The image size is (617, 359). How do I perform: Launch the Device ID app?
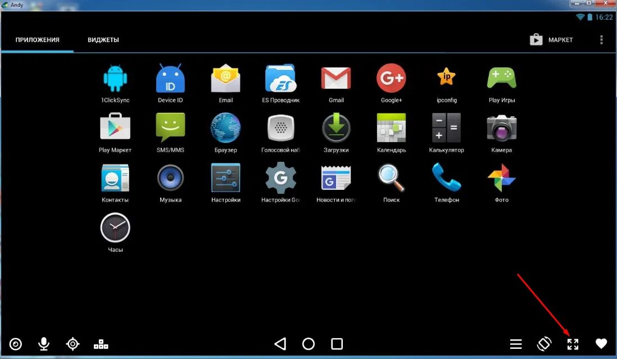coord(170,78)
